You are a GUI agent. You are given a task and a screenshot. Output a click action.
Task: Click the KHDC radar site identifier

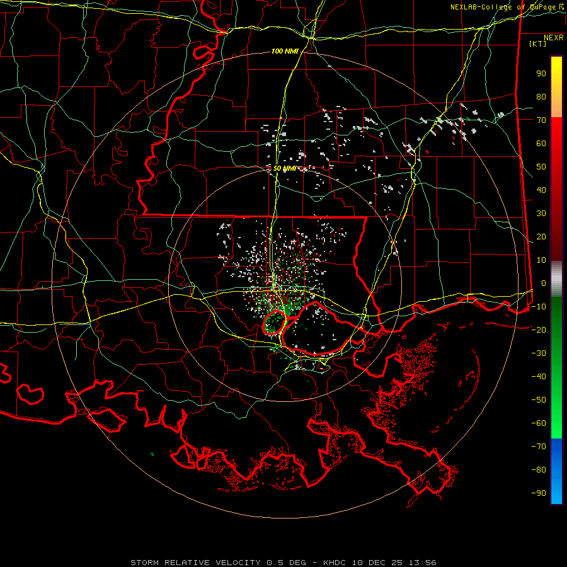pyautogui.click(x=334, y=563)
